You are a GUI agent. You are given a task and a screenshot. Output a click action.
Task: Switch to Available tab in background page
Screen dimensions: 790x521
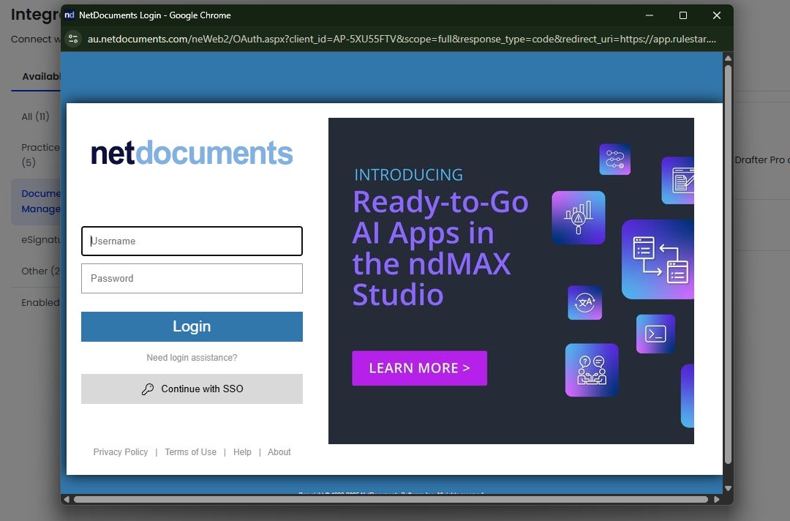coord(41,77)
